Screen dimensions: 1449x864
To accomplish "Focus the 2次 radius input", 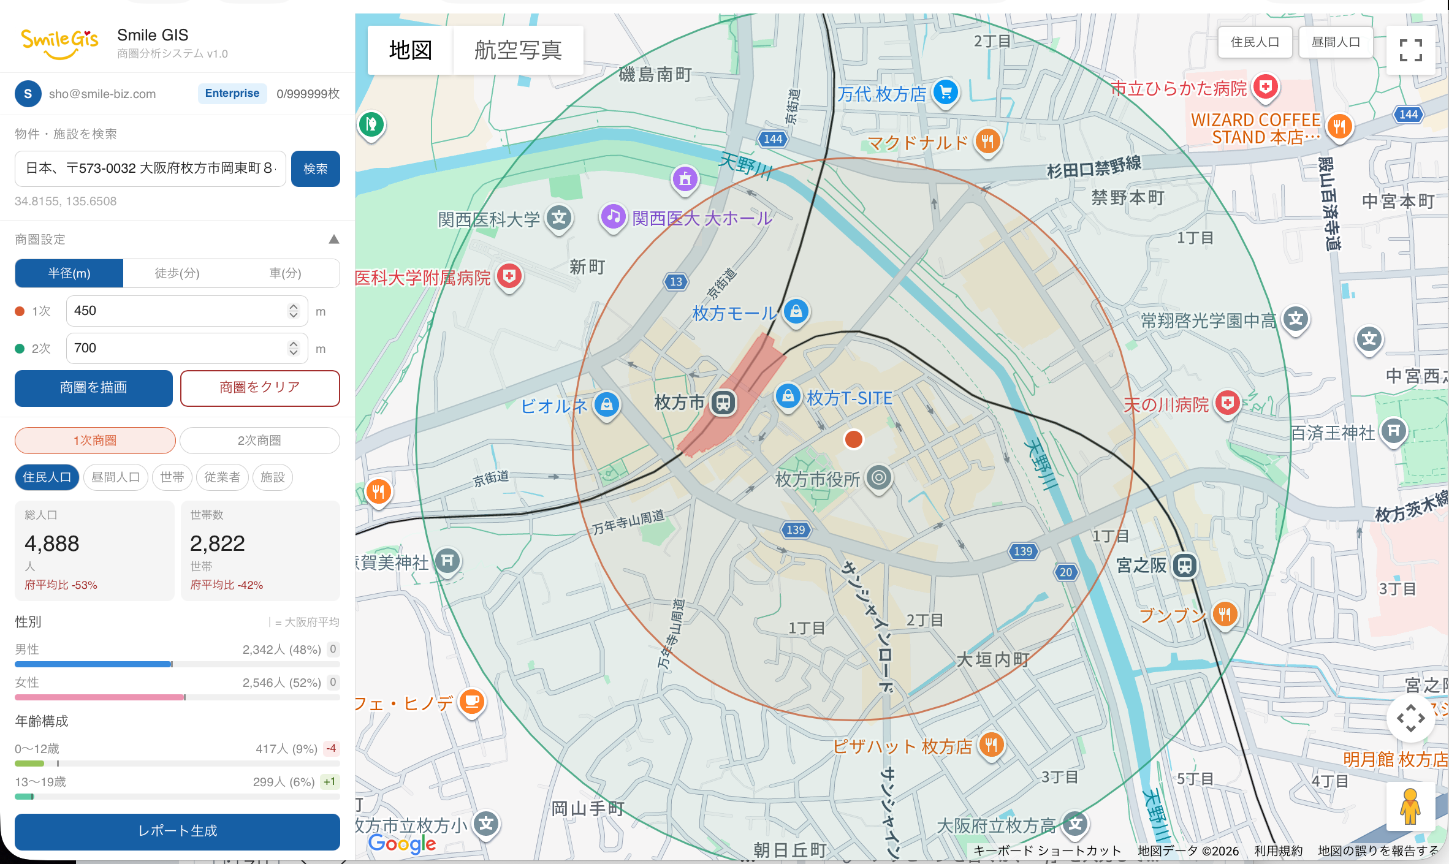I will (x=187, y=349).
